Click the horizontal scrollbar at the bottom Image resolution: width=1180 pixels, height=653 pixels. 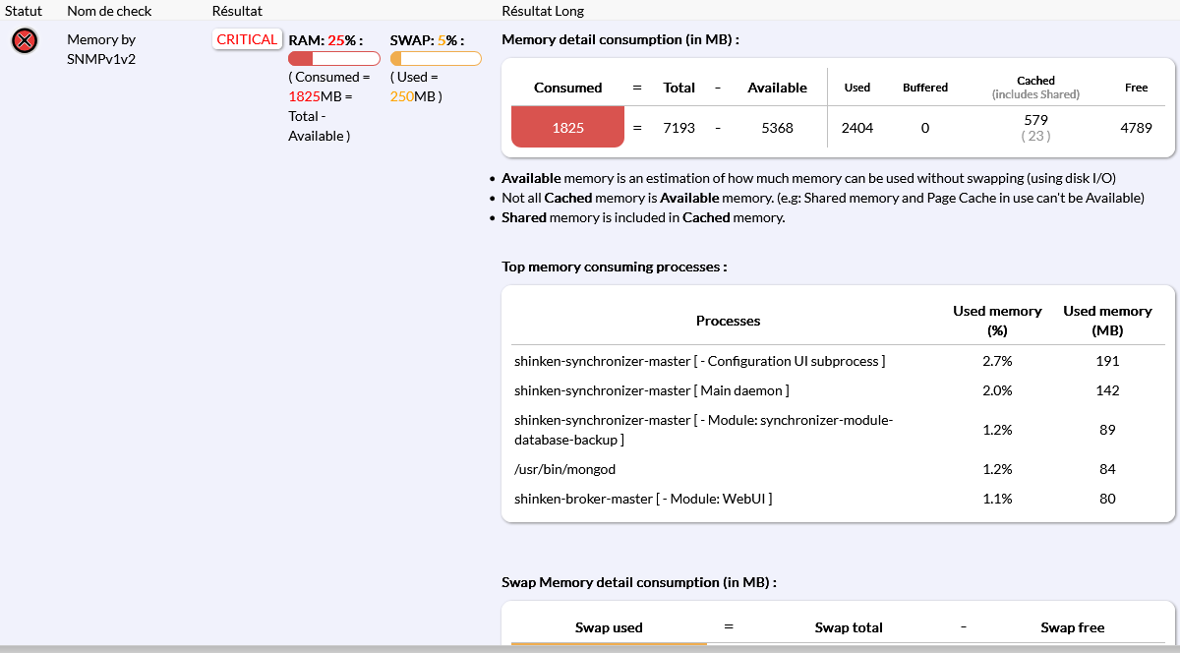(x=590, y=648)
